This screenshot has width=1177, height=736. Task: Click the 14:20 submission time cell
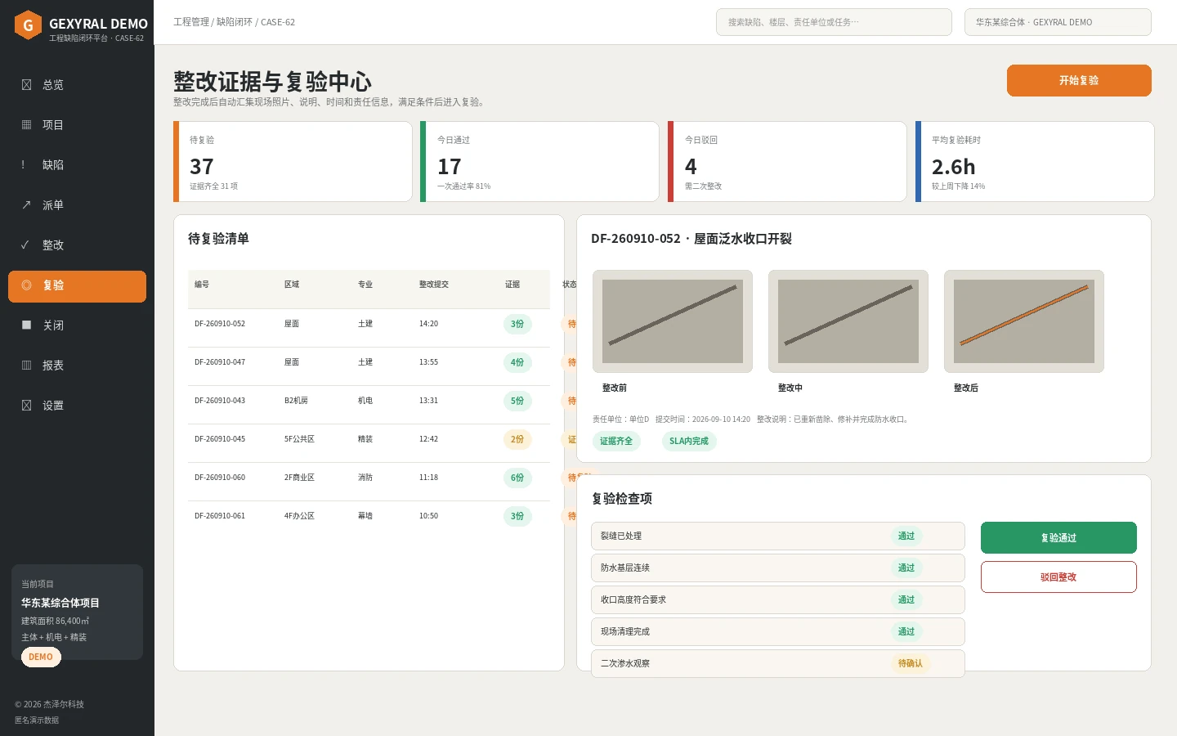(x=428, y=324)
